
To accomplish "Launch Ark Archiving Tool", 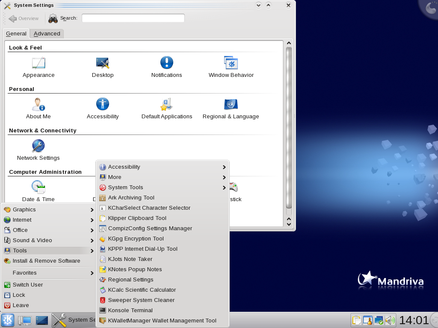I will [163, 198].
